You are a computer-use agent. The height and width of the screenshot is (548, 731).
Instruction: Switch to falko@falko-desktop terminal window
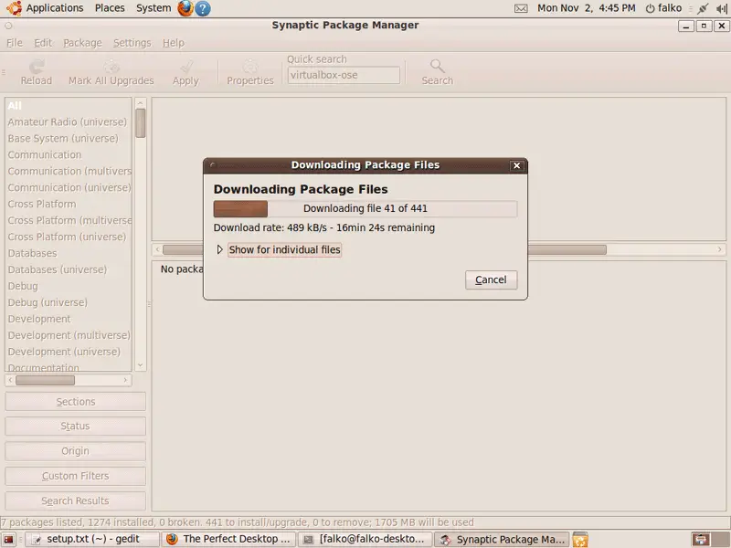[365, 540]
